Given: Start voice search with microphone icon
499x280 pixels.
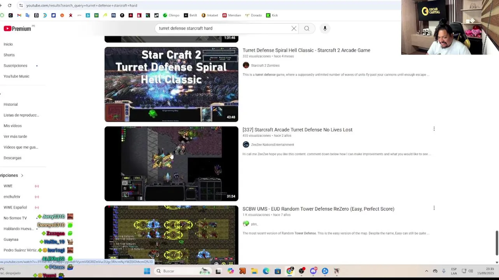Looking at the screenshot, I should point(325,28).
